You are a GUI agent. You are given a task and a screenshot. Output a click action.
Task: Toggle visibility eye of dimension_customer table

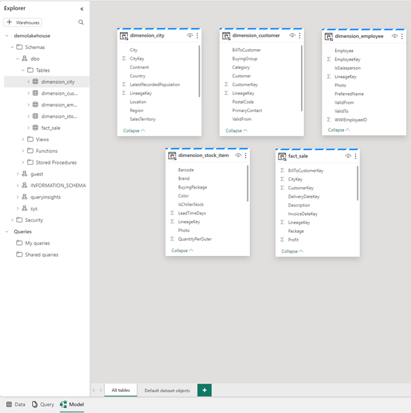tap(292, 35)
